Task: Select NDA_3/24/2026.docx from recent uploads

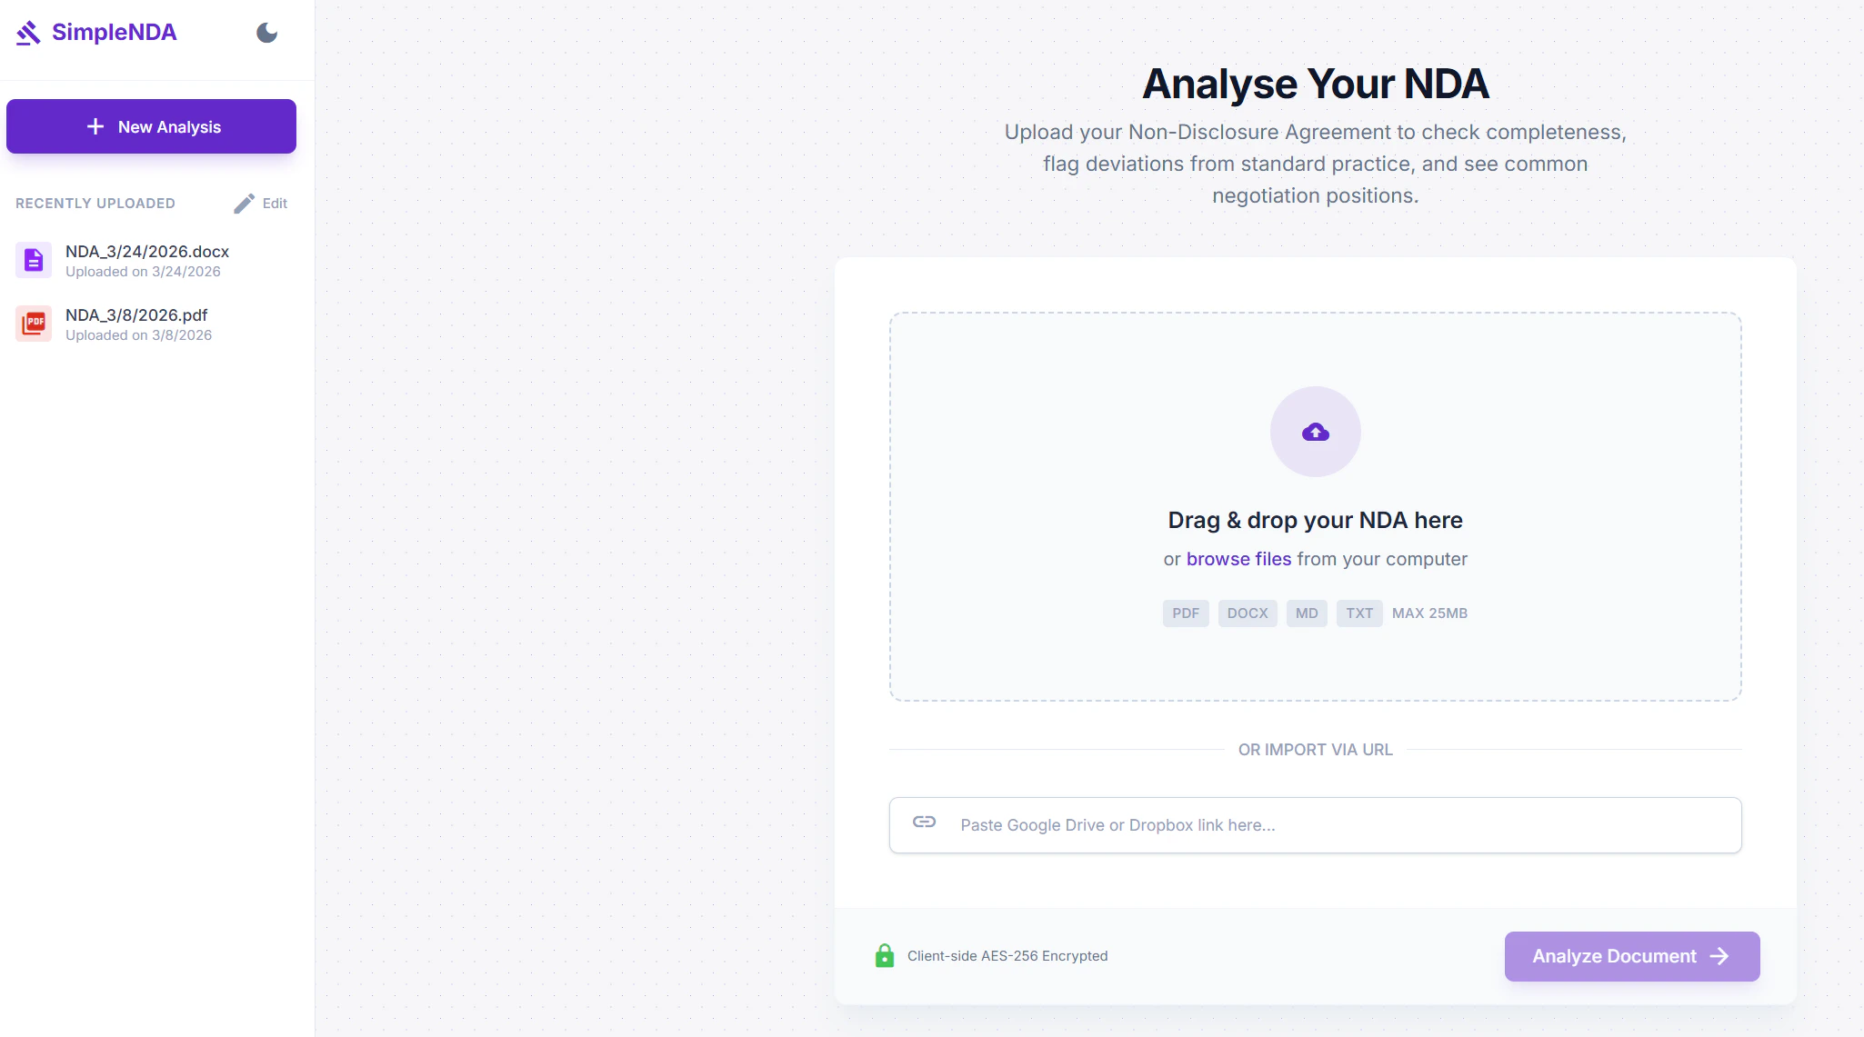Action: [x=147, y=252]
